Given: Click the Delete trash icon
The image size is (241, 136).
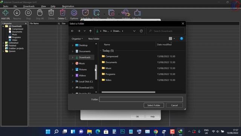Looking at the screenshot, I should pyautogui.click(x=51, y=12).
